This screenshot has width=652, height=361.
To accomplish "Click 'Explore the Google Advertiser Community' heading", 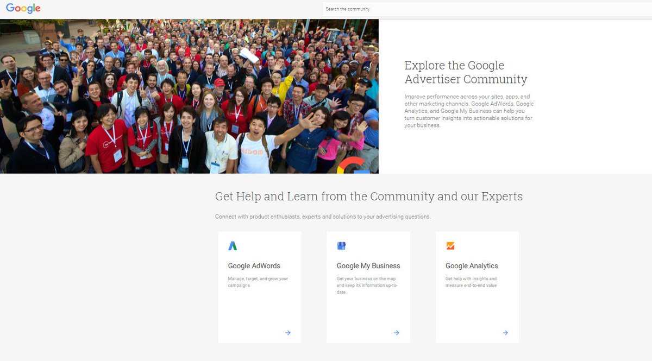I will coord(466,72).
